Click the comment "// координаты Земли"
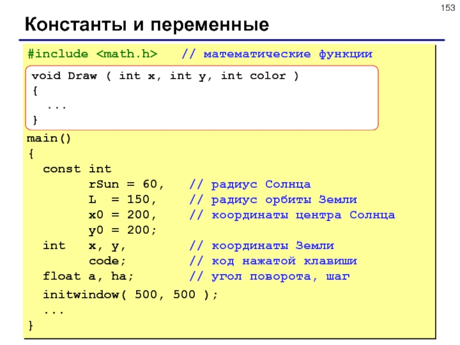This screenshot has height=345, width=460. [x=262, y=246]
